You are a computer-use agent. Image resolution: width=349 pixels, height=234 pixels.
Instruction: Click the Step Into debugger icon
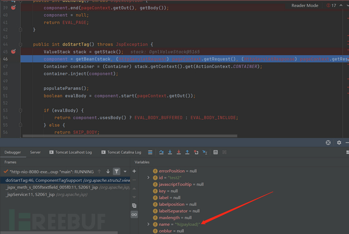(169, 152)
